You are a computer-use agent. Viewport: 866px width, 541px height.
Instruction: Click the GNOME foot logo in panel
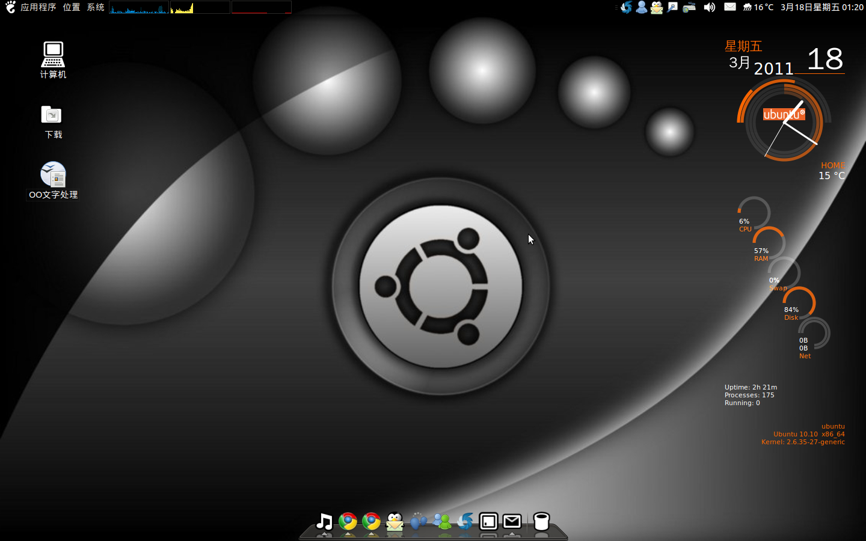pyautogui.click(x=10, y=7)
